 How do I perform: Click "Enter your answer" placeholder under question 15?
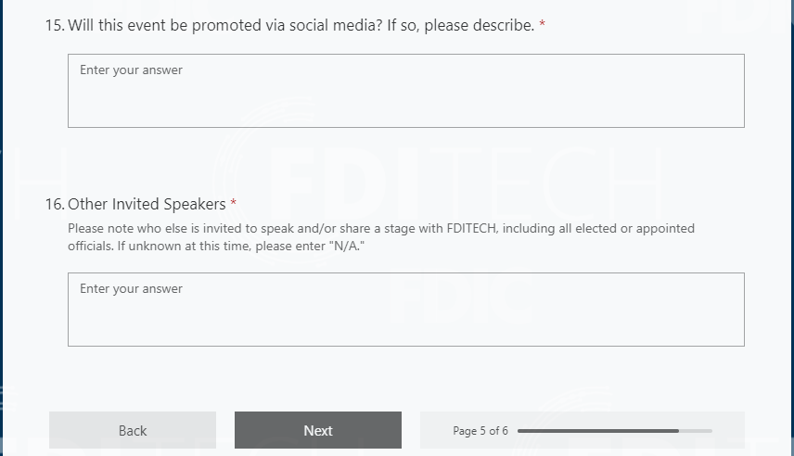131,70
